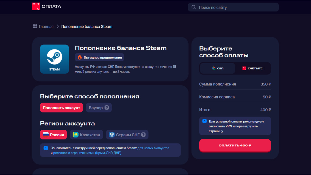Screen dimensions: 311x175
Task: Click the 'Регион аккаунта' heading
Action: pyautogui.click(x=67, y=124)
